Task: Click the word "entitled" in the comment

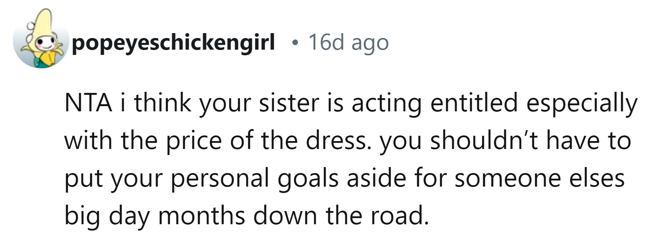Action: pyautogui.click(x=474, y=103)
